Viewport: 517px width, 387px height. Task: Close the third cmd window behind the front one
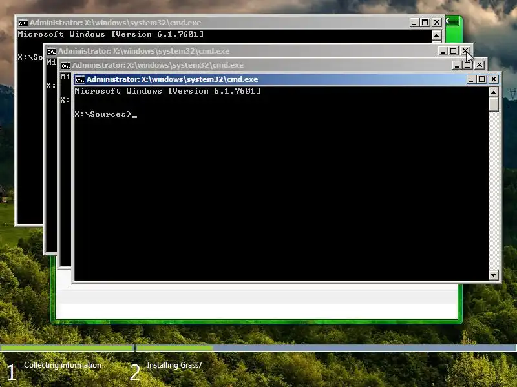click(x=480, y=65)
